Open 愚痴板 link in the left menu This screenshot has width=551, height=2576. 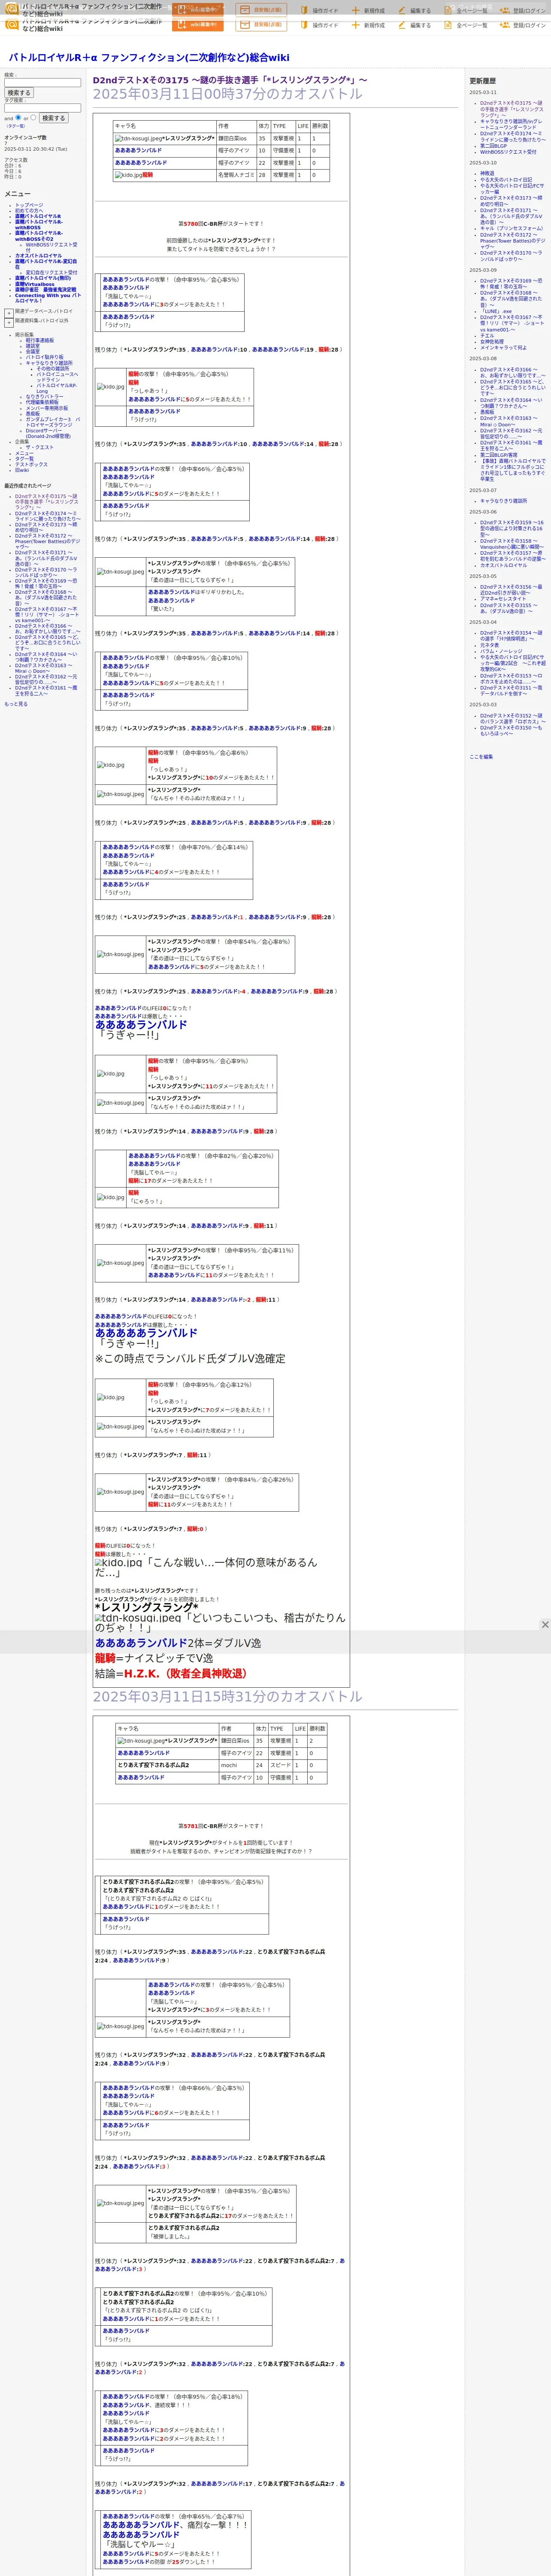point(33,414)
